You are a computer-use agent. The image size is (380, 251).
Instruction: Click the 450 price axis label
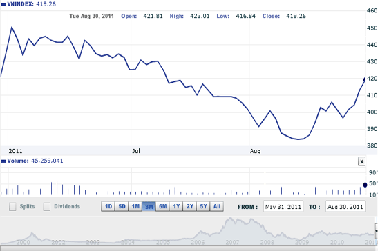pos(372,28)
